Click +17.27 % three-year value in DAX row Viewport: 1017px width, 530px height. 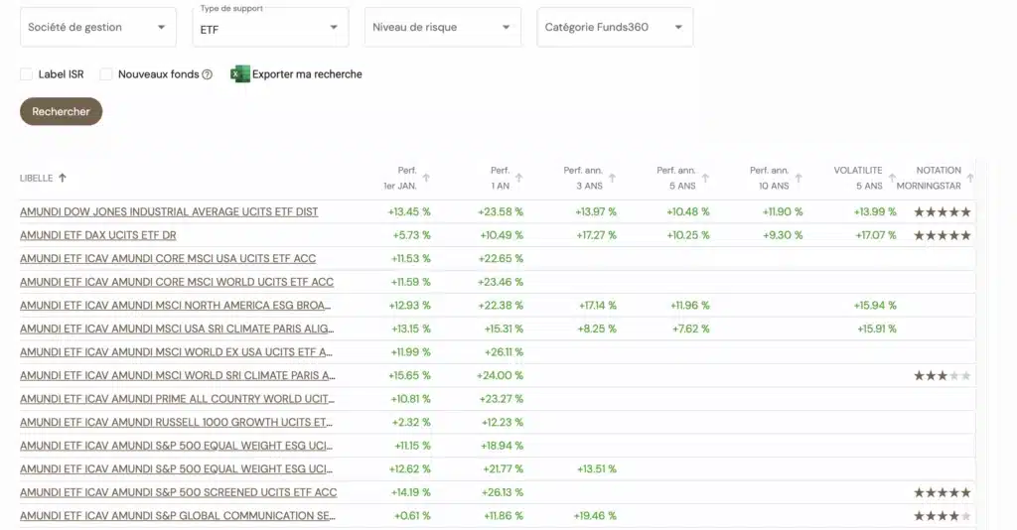click(596, 235)
